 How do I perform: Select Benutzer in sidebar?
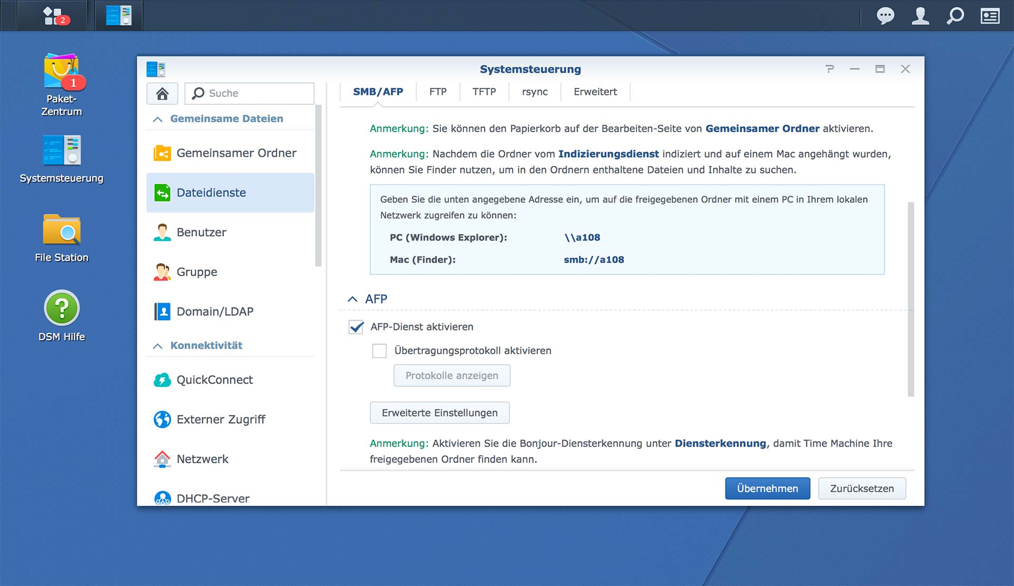(x=230, y=232)
